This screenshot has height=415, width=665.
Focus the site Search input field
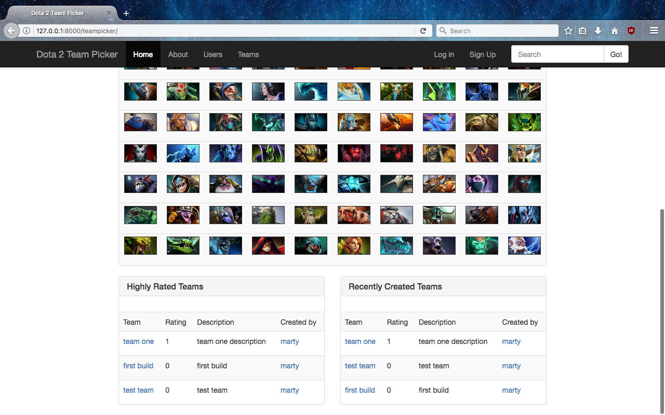point(557,54)
